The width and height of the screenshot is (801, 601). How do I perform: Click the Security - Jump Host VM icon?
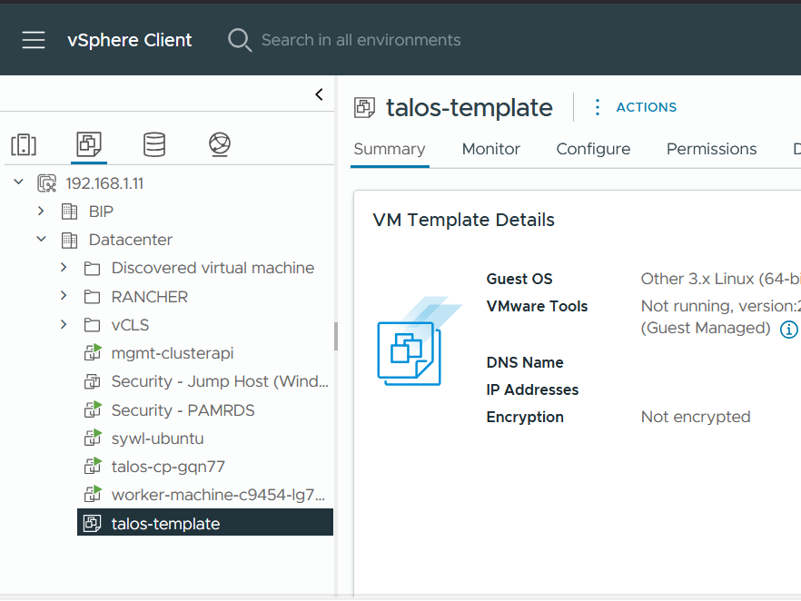click(x=93, y=381)
